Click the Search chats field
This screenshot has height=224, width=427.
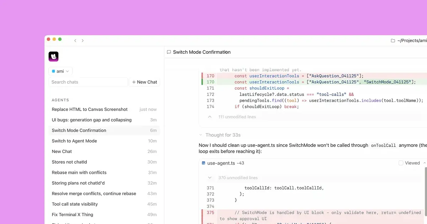click(88, 82)
